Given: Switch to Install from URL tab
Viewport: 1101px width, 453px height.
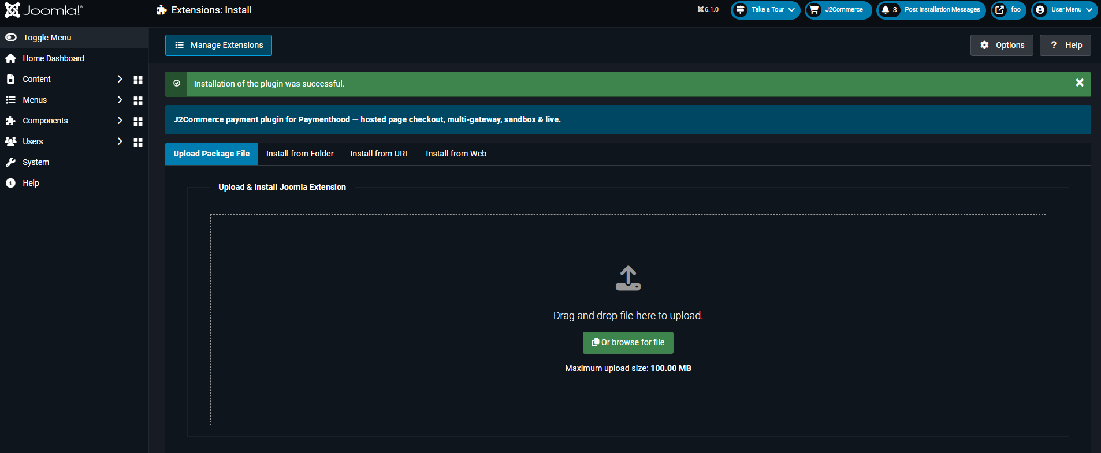Looking at the screenshot, I should (x=380, y=154).
